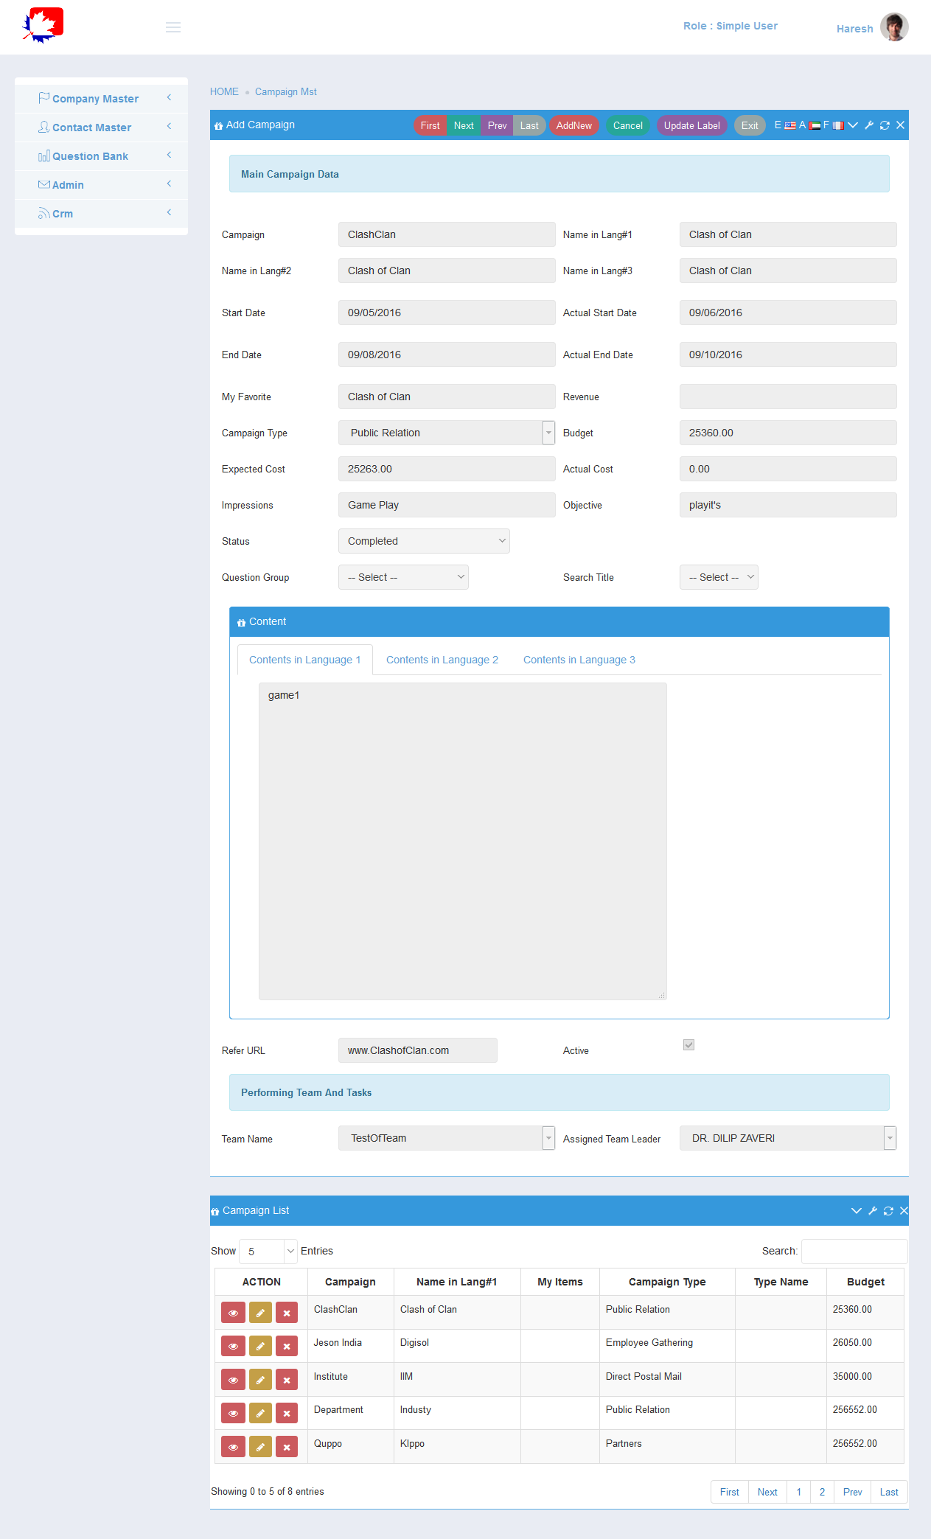
Task: Click the First record button
Action: coord(430,125)
